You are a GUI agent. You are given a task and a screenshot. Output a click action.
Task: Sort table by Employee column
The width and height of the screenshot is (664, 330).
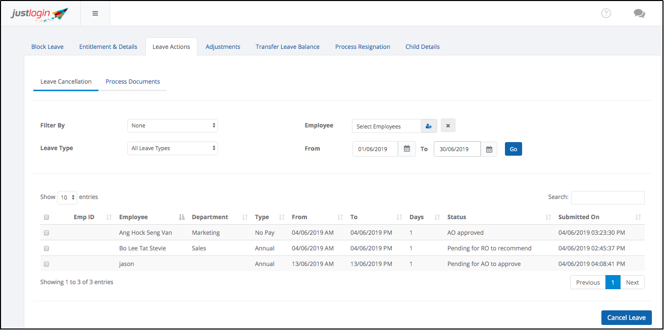coord(182,217)
